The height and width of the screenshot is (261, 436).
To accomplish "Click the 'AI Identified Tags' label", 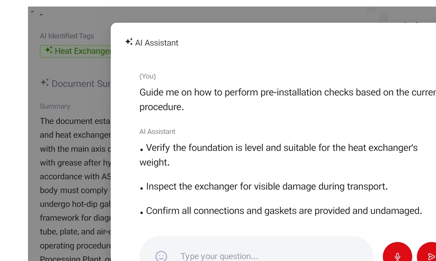I will point(67,36).
